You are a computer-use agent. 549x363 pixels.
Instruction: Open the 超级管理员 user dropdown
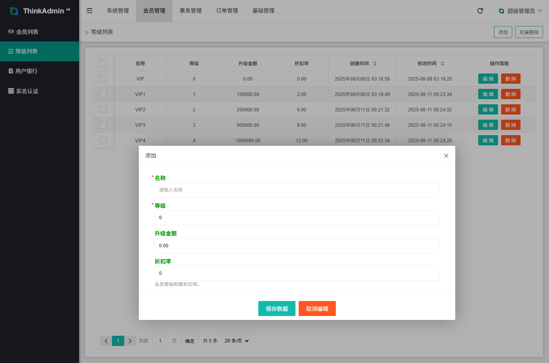coord(521,11)
